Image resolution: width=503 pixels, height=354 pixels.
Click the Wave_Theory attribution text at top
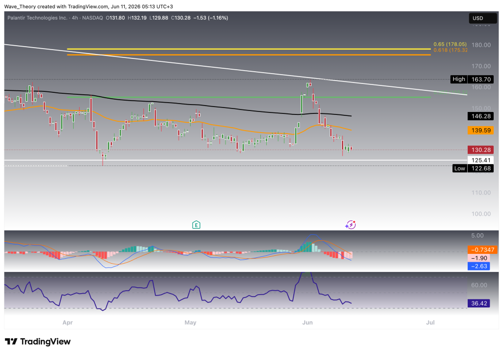[88, 6]
